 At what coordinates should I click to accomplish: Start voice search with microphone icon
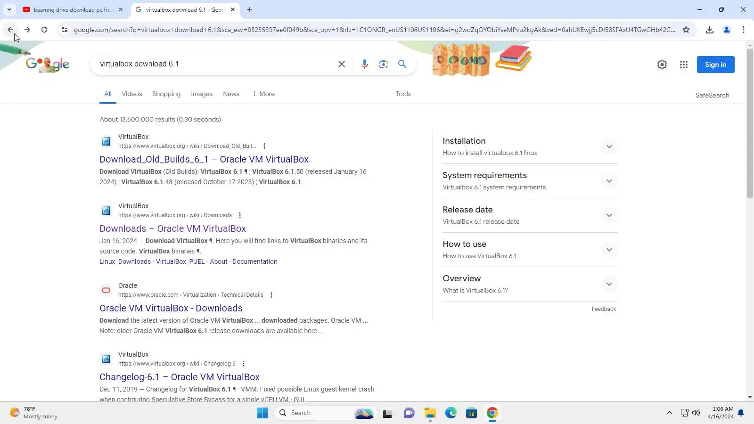pyautogui.click(x=365, y=64)
